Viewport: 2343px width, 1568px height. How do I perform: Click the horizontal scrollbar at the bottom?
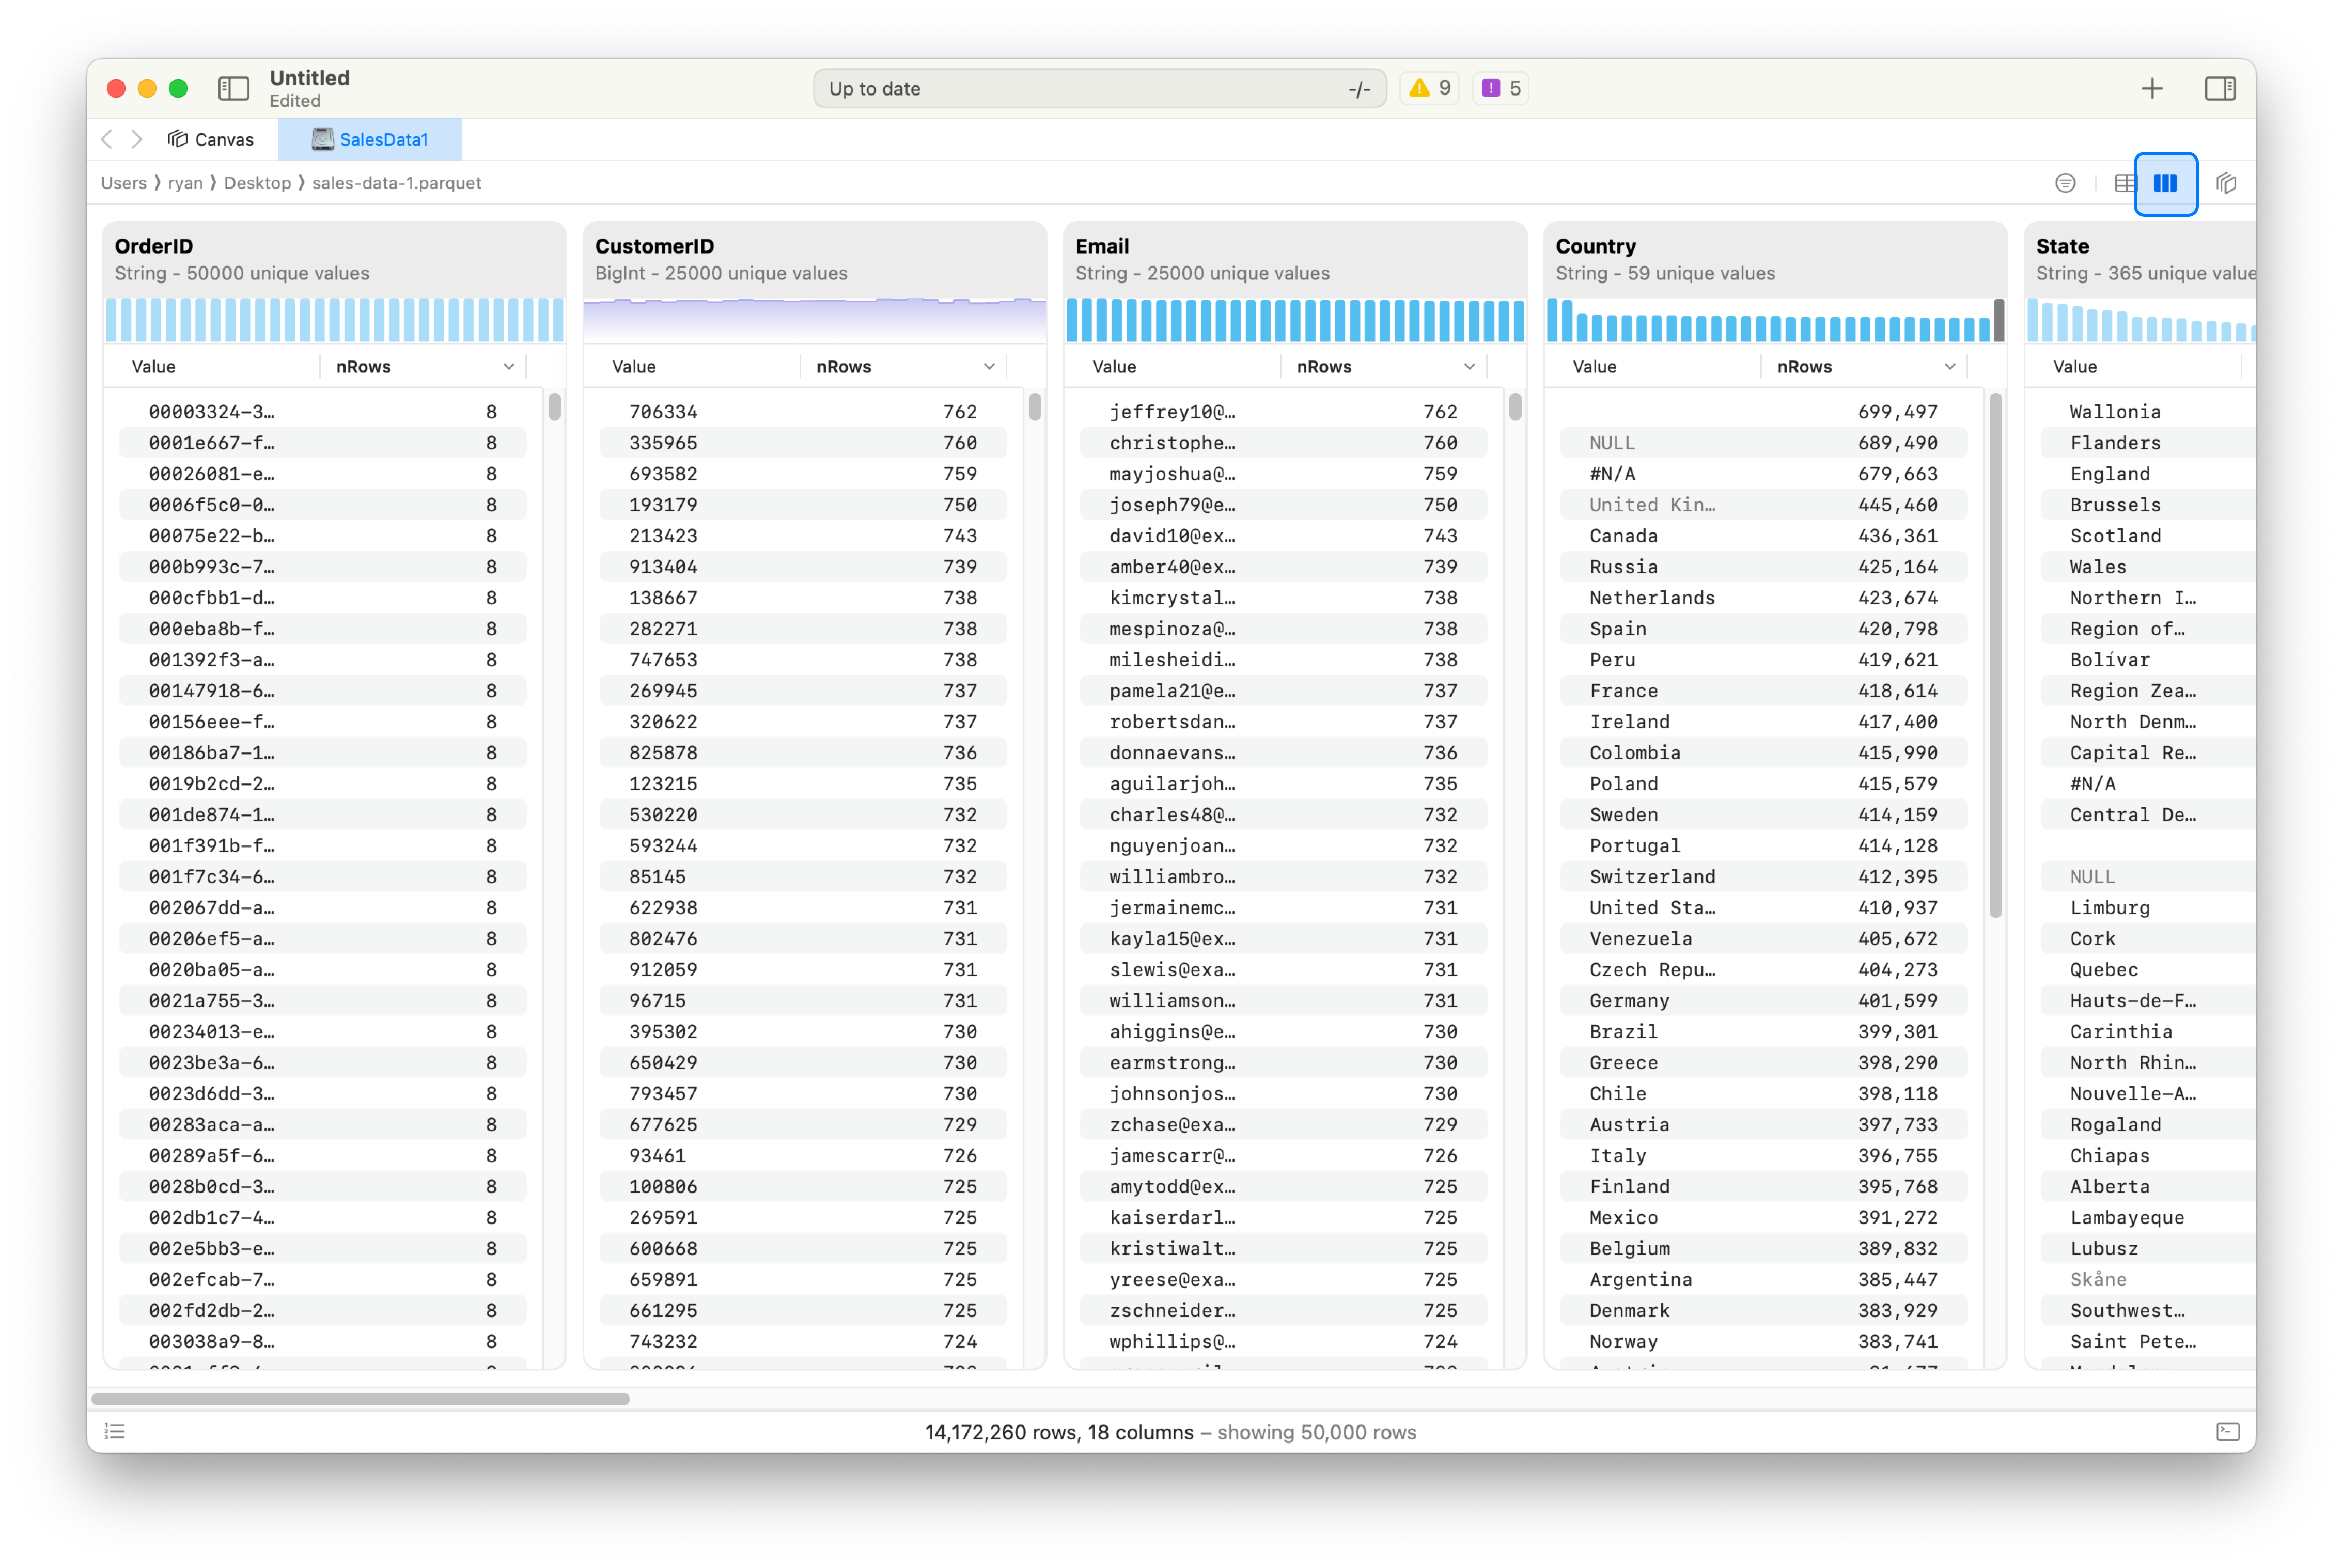point(360,1398)
